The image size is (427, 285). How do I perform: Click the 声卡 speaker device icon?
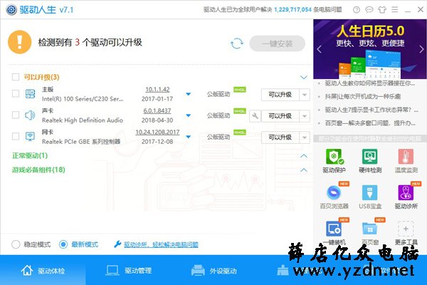[x=30, y=115]
